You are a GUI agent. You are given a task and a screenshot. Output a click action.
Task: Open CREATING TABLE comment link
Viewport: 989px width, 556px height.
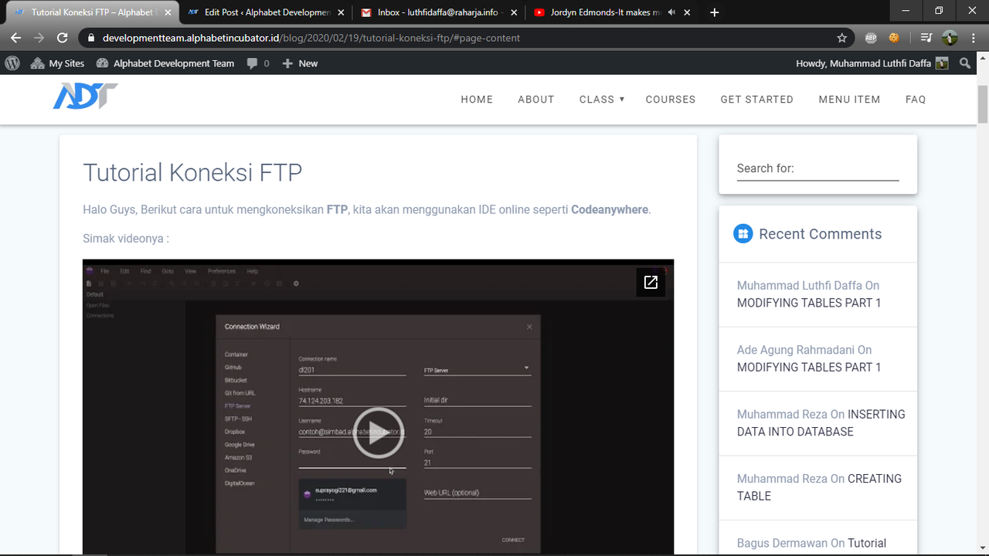(819, 487)
